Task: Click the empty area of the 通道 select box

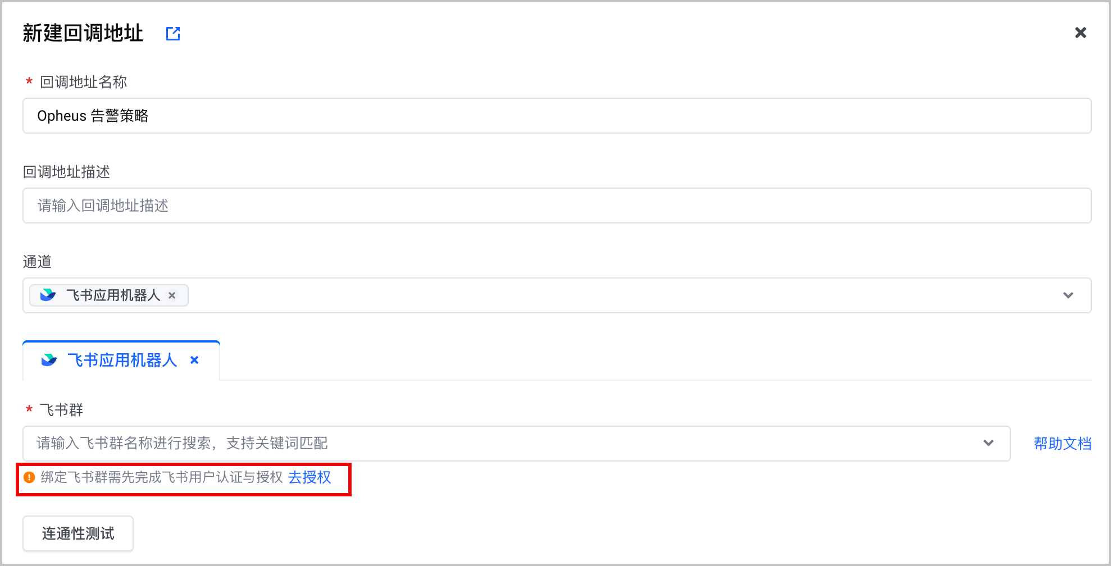Action: (x=618, y=295)
